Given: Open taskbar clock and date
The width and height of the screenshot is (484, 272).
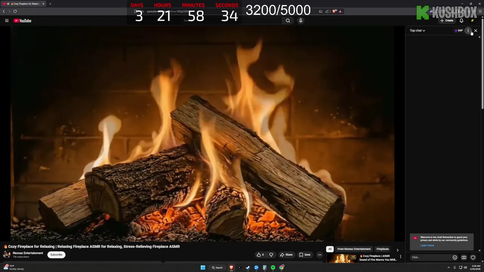Looking at the screenshot, I should (x=475, y=267).
